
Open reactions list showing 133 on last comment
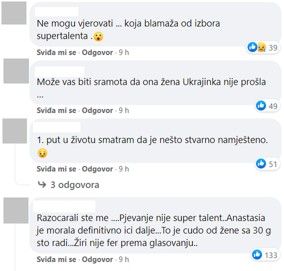(270, 255)
